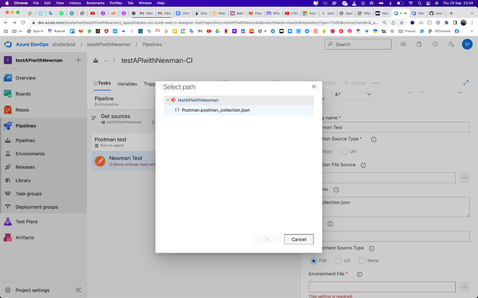Click the Chrome address bar URL
478x298 pixels.
[208, 23]
